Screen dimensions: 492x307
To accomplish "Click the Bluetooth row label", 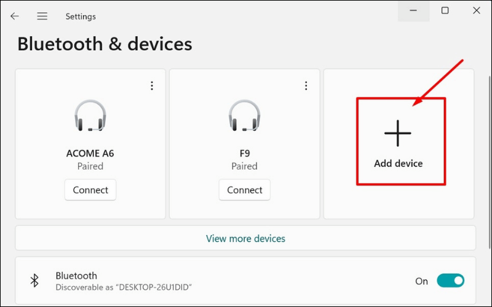I will click(76, 276).
